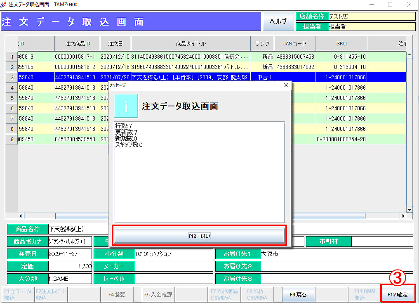Click the お届け先1 field showing 大阪市
Image resolution: width=419 pixels, height=303 pixels.
(x=336, y=254)
